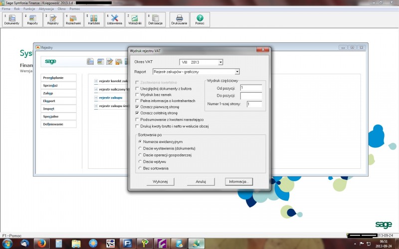The width and height of the screenshot is (399, 249).
Task: Select sorting by Dacie wystawienia (dokumentu)
Action: coord(140,148)
